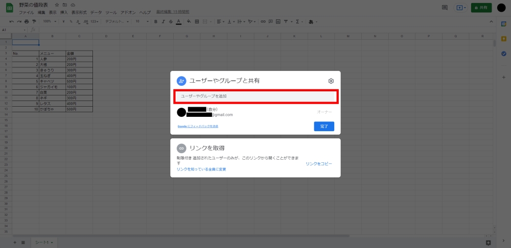Check the cloud save status icon
The image size is (511, 248).
[x=73, y=5]
